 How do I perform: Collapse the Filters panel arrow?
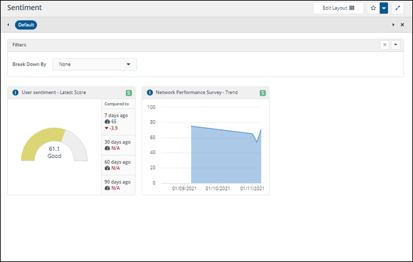pos(396,45)
